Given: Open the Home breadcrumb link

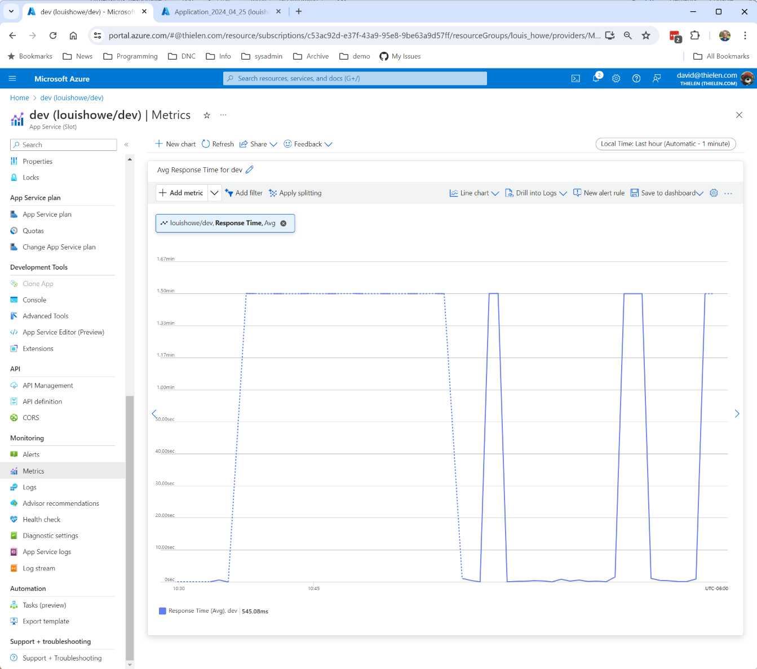Looking at the screenshot, I should pos(19,97).
